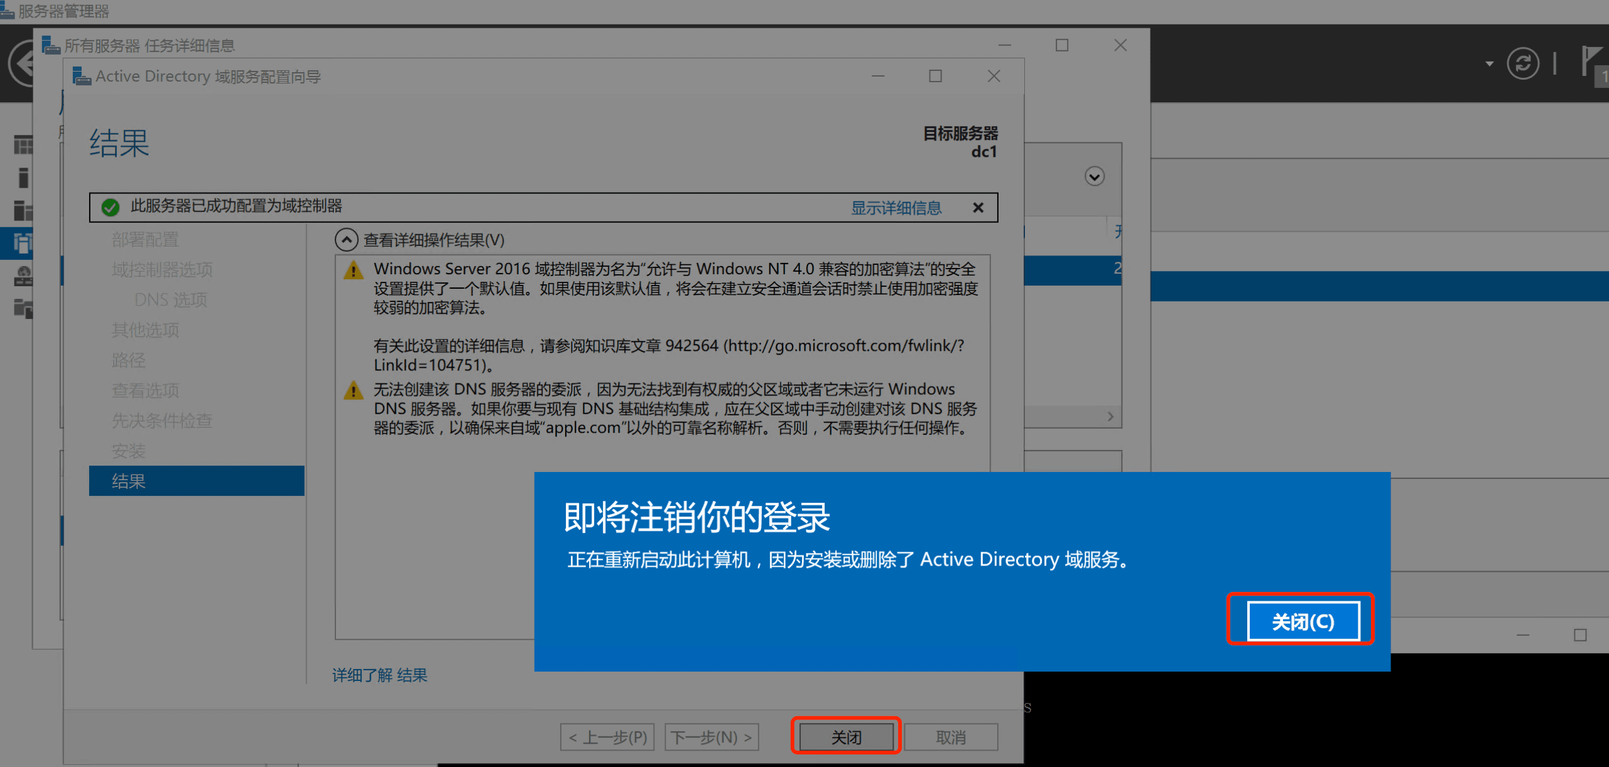The image size is (1609, 767).
Task: Open the notifications flag icon
Action: pyautogui.click(x=1592, y=62)
